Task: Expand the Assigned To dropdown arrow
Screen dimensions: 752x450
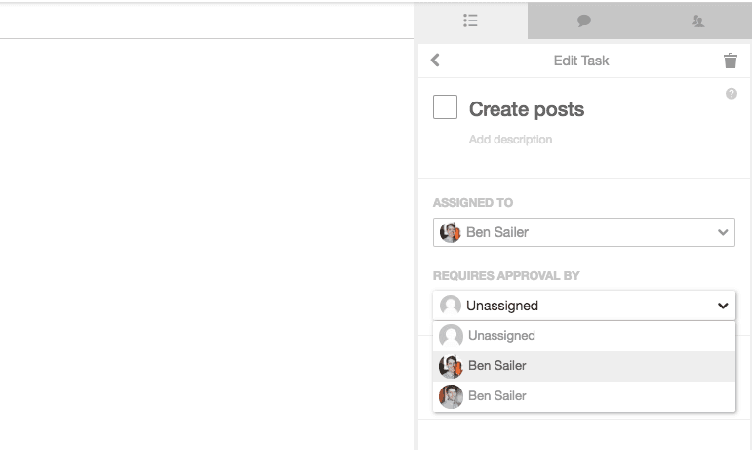Action: tap(723, 232)
